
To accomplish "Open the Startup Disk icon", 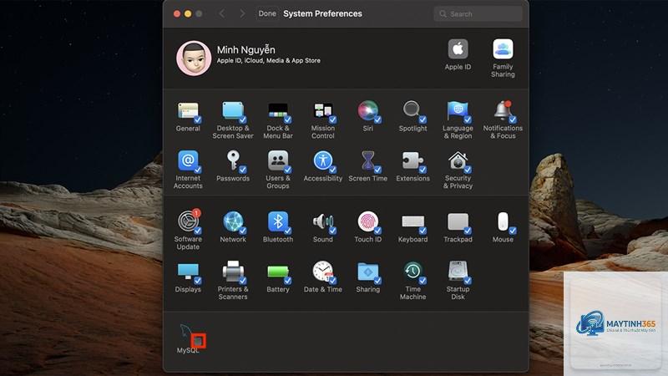I will pos(458,272).
